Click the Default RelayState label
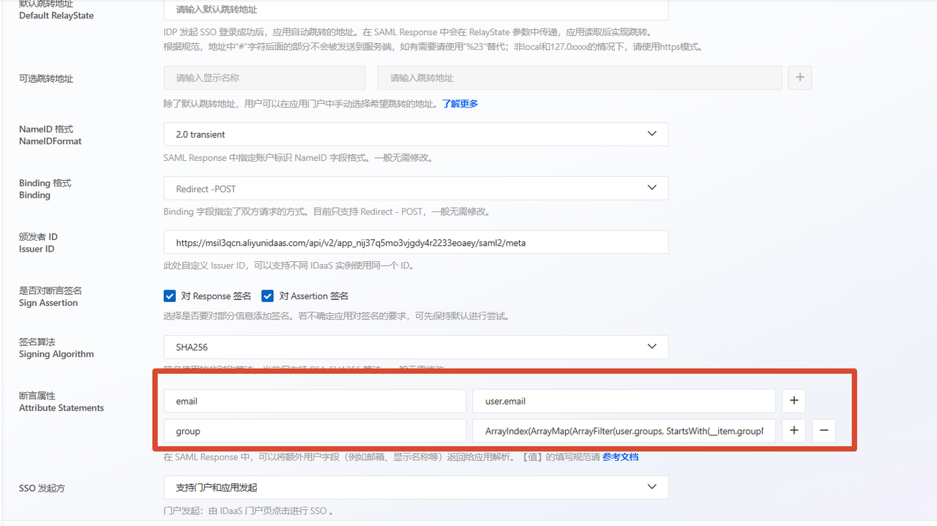 [56, 15]
